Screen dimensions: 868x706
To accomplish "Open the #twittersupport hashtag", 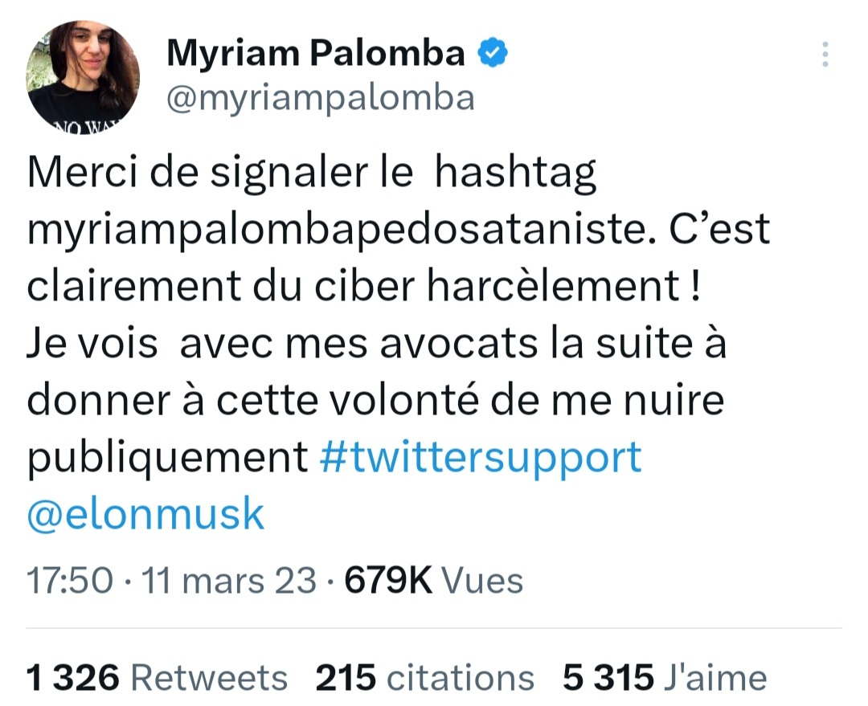I will click(481, 457).
